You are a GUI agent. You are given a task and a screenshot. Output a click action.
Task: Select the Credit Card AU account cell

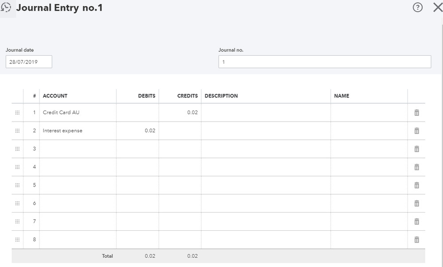click(x=78, y=113)
